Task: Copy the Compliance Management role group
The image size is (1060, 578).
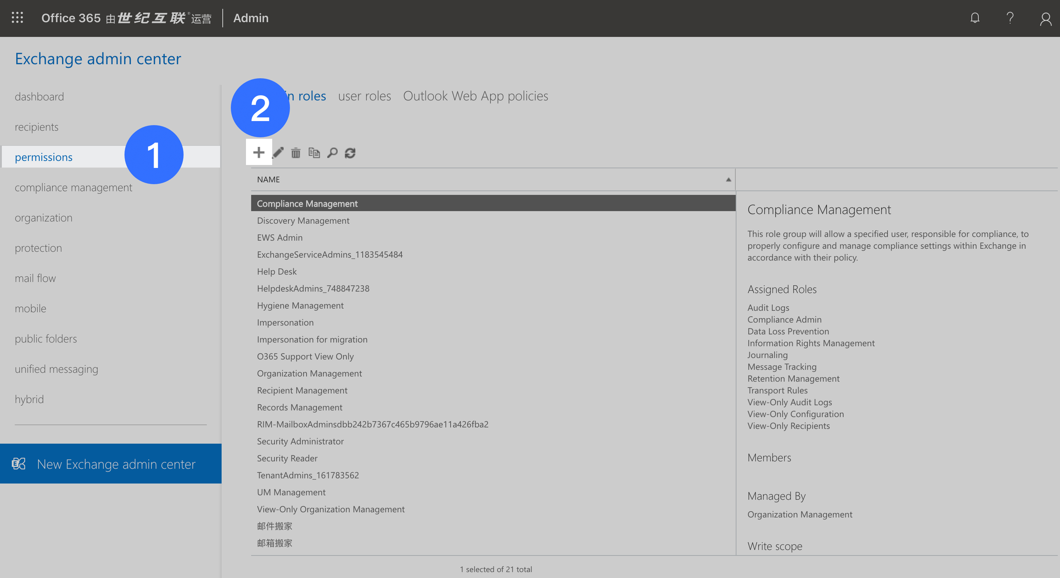Action: pyautogui.click(x=314, y=152)
